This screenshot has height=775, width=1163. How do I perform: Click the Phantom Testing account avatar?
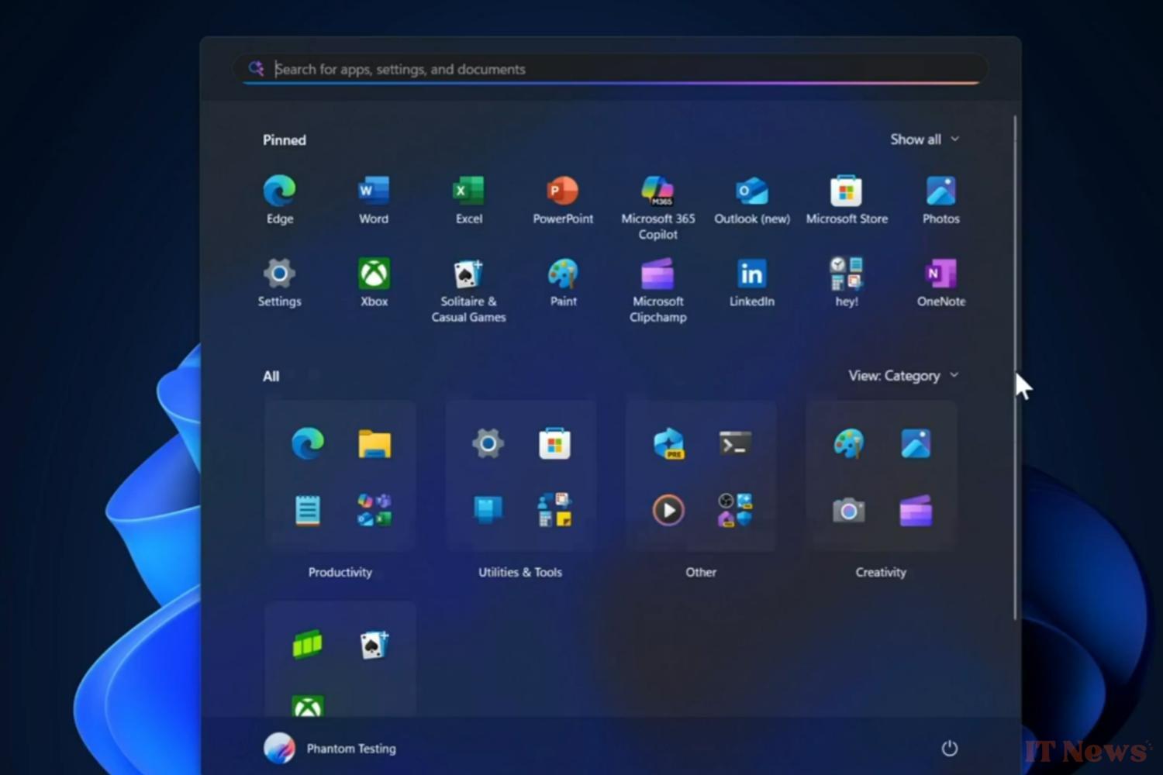(279, 749)
